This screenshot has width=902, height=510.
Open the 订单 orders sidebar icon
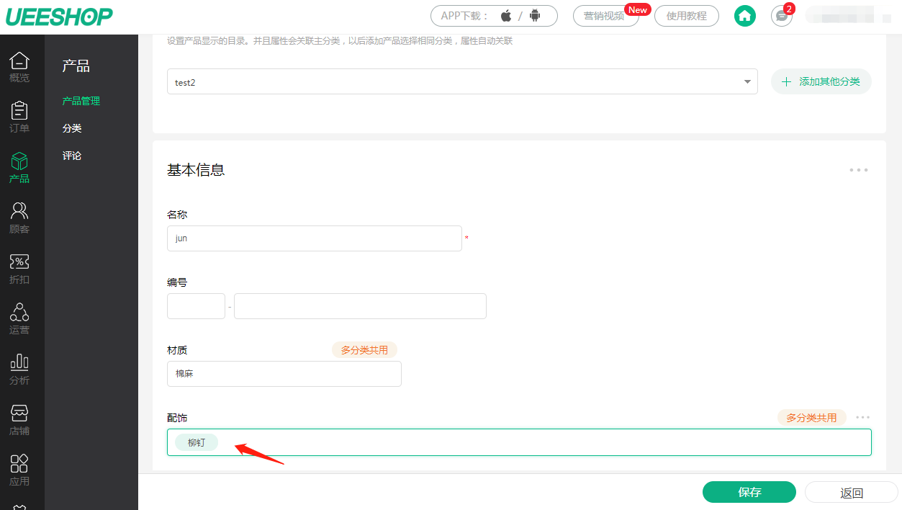pos(19,117)
